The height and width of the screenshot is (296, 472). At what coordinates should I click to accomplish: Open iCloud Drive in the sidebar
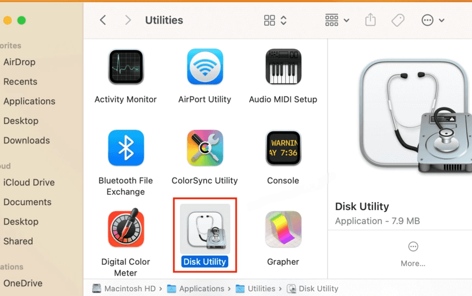point(29,183)
